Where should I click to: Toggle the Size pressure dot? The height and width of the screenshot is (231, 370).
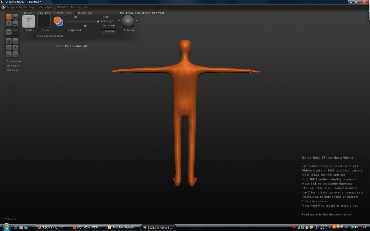pos(101,17)
